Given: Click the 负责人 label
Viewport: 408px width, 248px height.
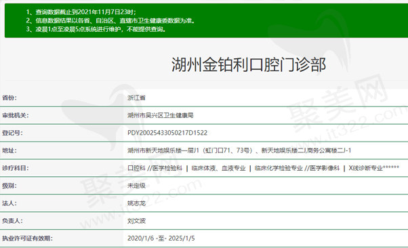Looking at the screenshot, I should (x=12, y=221).
